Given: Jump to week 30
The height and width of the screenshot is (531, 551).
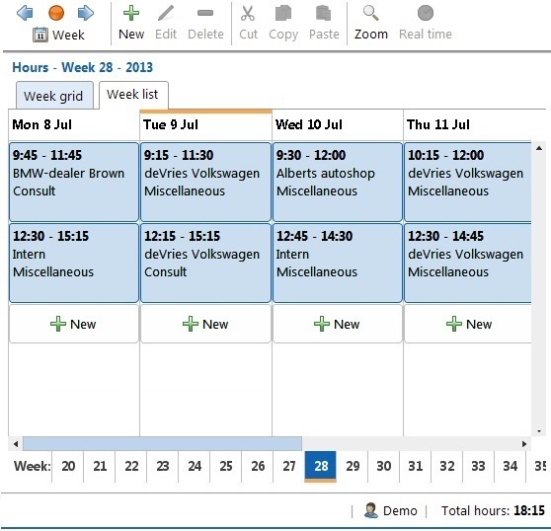Looking at the screenshot, I should point(384,467).
